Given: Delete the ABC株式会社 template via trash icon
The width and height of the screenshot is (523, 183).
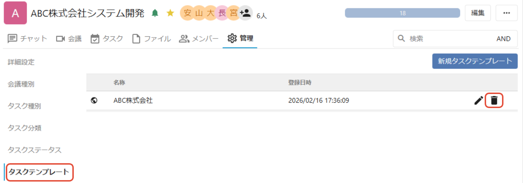Looking at the screenshot, I should [494, 101].
